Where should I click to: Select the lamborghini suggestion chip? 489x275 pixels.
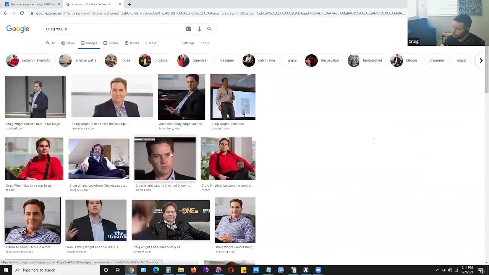point(366,60)
